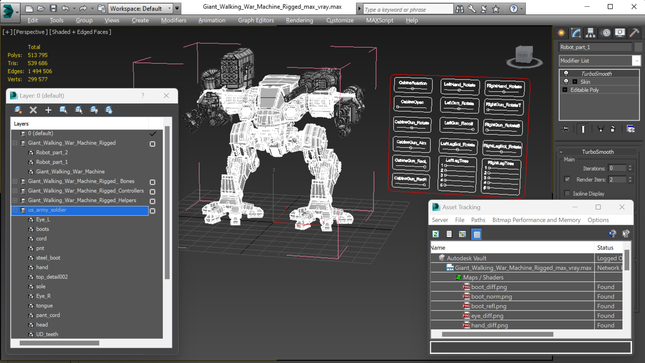The height and width of the screenshot is (363, 645).
Task: Click the Save File floppy icon
Action: pos(53,8)
